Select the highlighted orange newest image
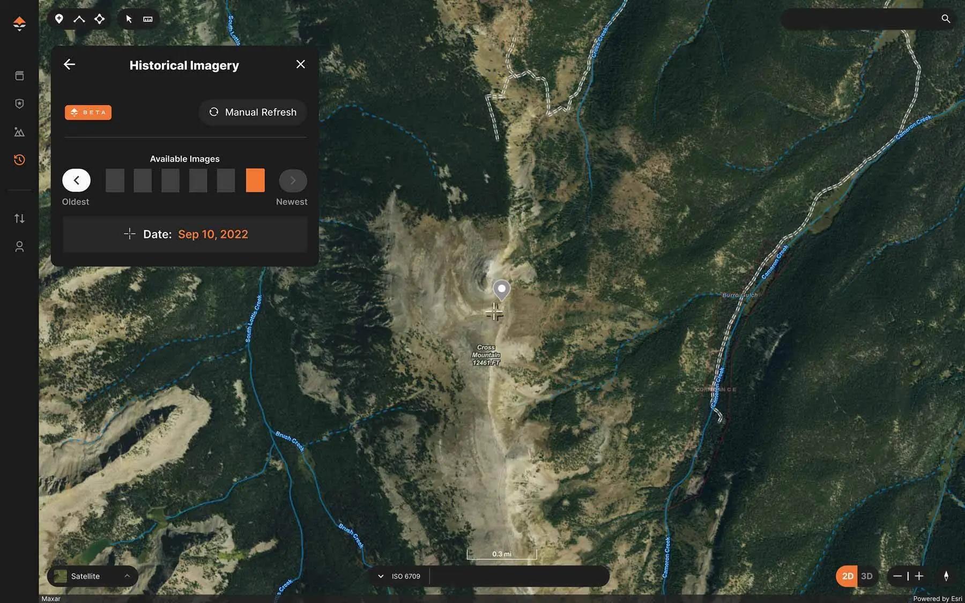The width and height of the screenshot is (965, 603). [x=255, y=181]
